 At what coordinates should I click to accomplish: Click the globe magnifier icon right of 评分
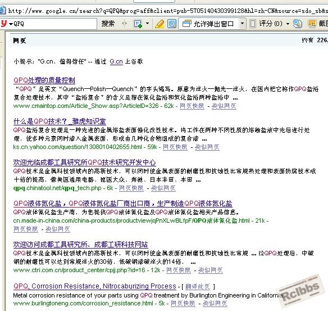[298, 24]
